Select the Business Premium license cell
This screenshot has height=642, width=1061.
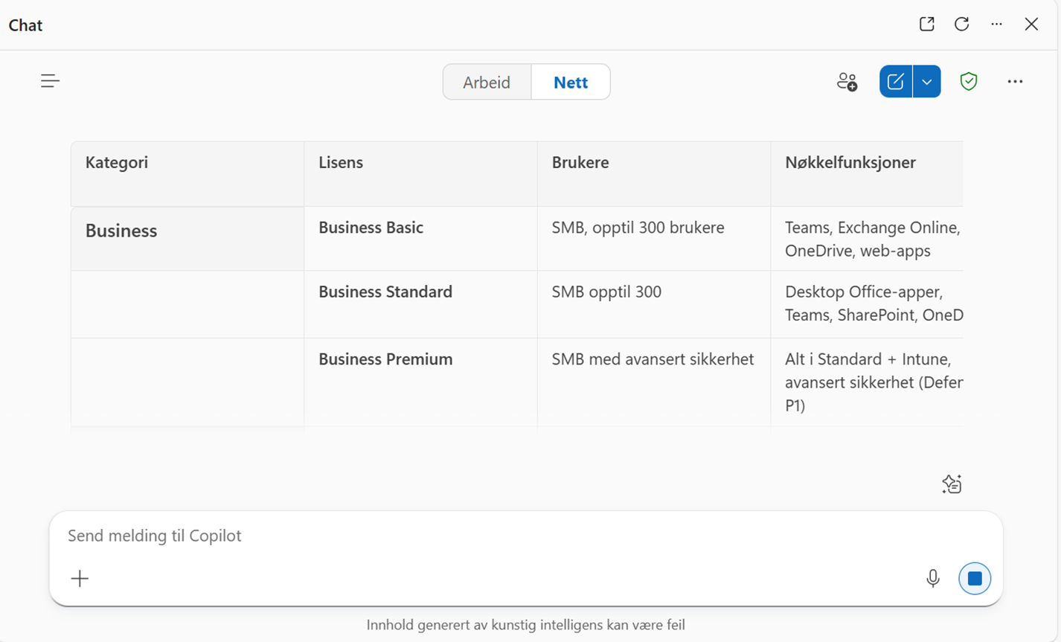385,359
